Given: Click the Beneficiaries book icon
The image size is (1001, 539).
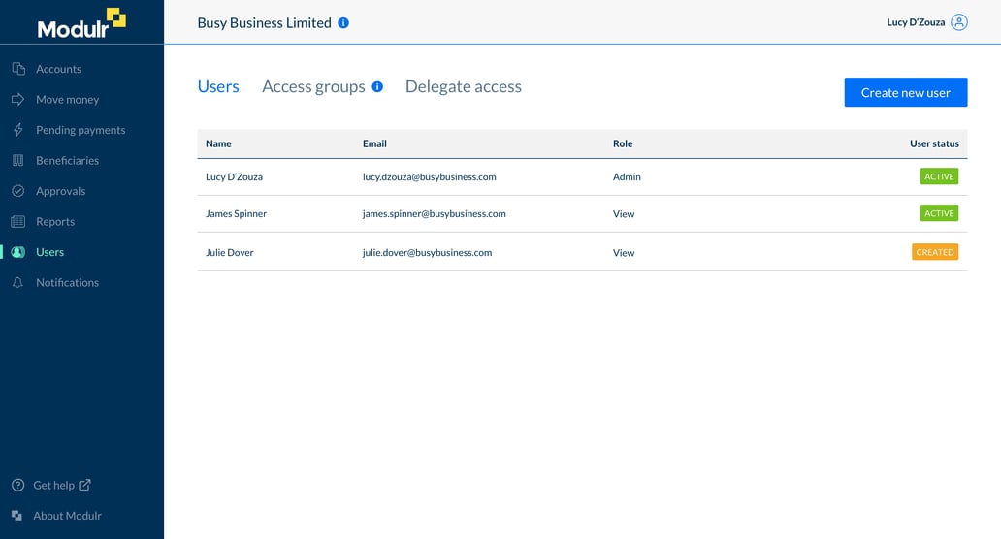Looking at the screenshot, I should (18, 161).
